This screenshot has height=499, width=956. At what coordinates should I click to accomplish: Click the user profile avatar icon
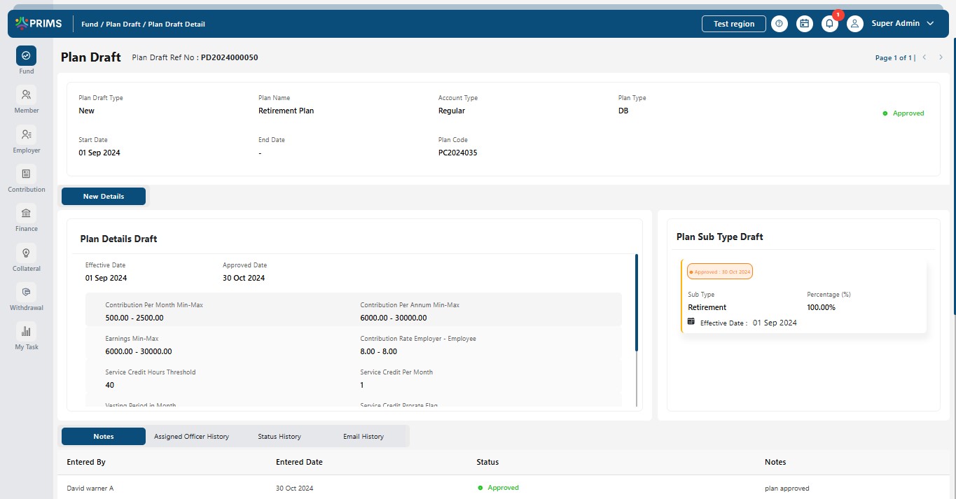click(x=854, y=24)
